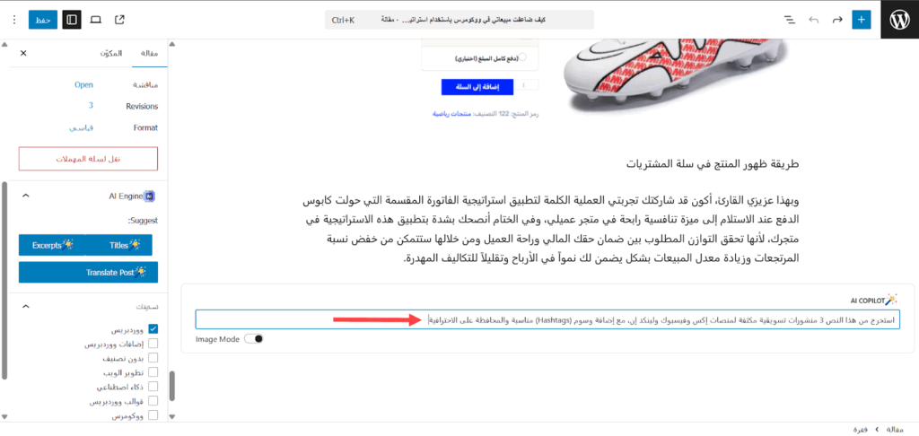Screen dimensions: 919x436
Task: Open the block inserter plus button
Action: (862, 19)
